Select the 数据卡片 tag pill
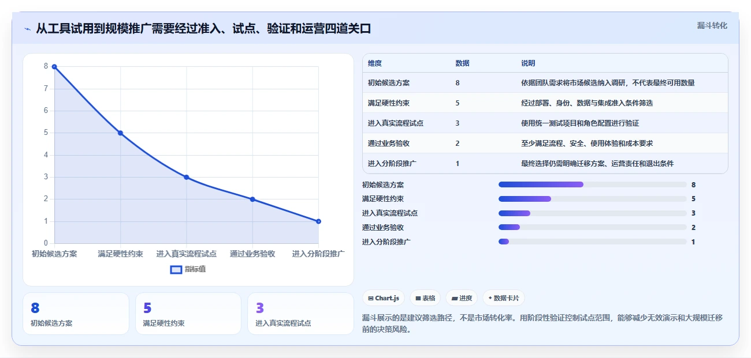This screenshot has height=358, width=751. pos(503,298)
